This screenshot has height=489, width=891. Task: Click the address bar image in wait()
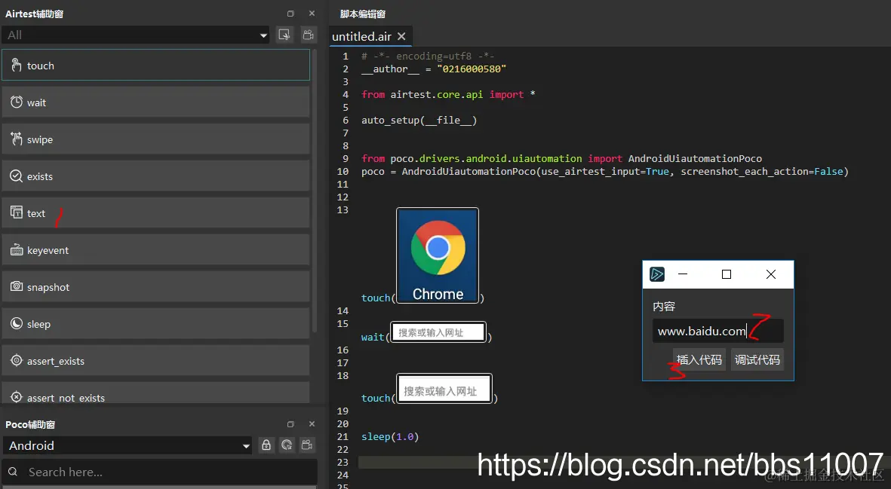438,332
